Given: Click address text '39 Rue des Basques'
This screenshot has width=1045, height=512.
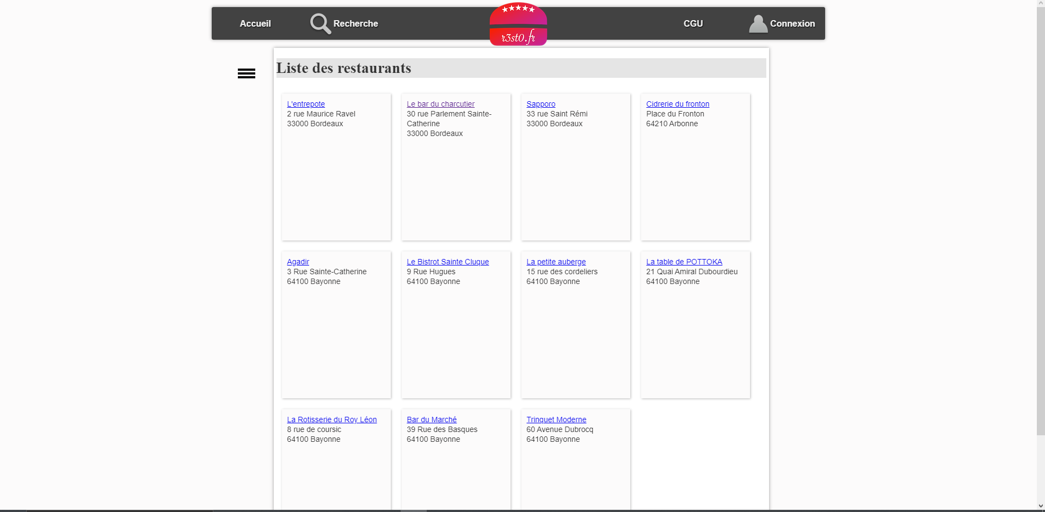Looking at the screenshot, I should point(442,429).
